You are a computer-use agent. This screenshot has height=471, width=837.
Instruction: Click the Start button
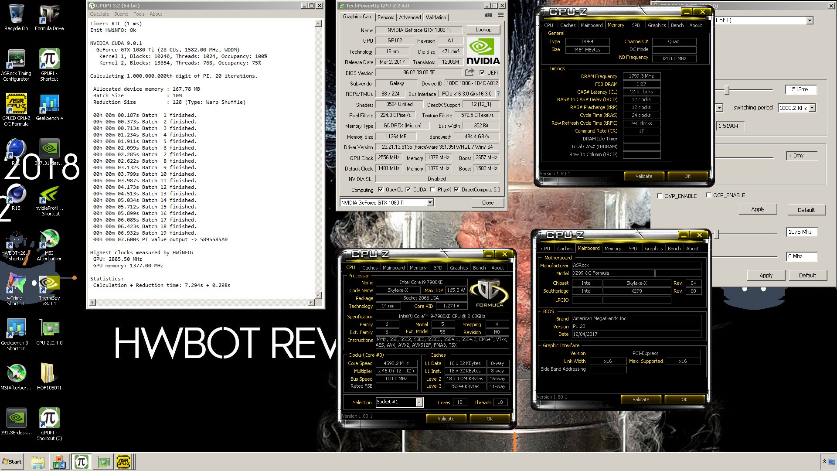(x=12, y=462)
